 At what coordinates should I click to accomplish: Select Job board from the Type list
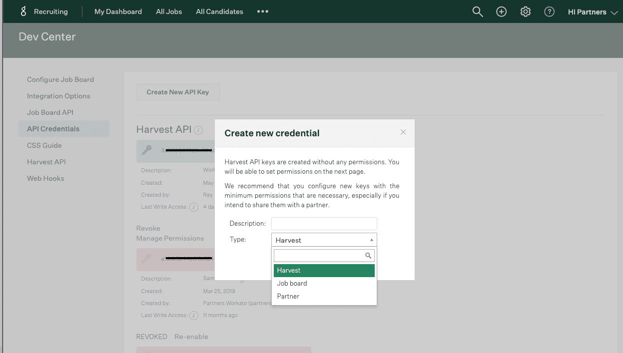pyautogui.click(x=292, y=283)
